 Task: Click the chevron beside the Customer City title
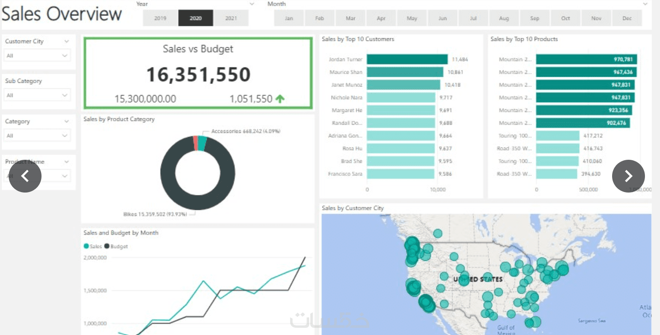point(67,41)
